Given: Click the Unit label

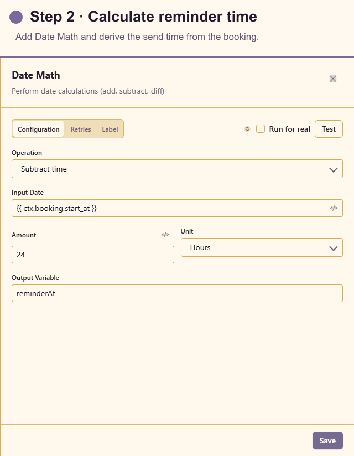Looking at the screenshot, I should click(x=187, y=231).
